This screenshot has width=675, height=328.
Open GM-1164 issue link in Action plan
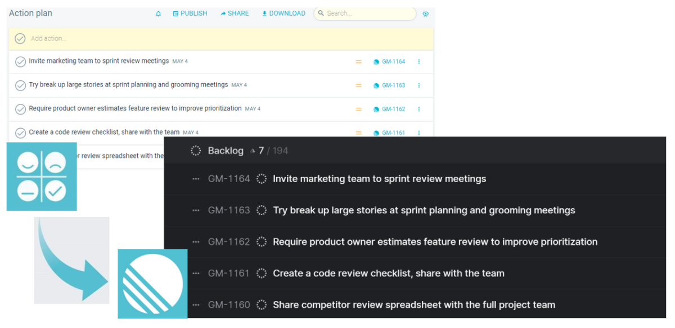[x=389, y=62]
